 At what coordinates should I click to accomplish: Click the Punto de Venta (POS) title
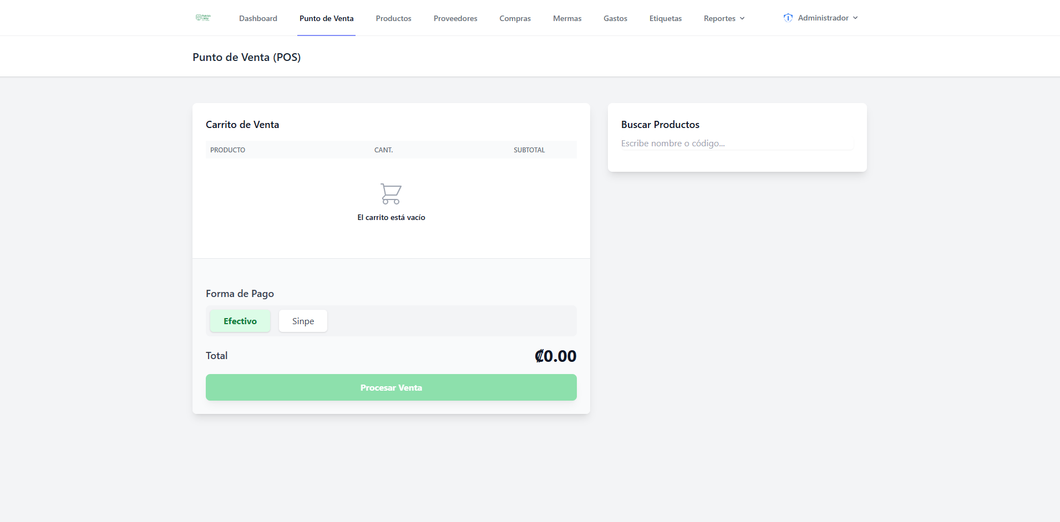(x=246, y=57)
